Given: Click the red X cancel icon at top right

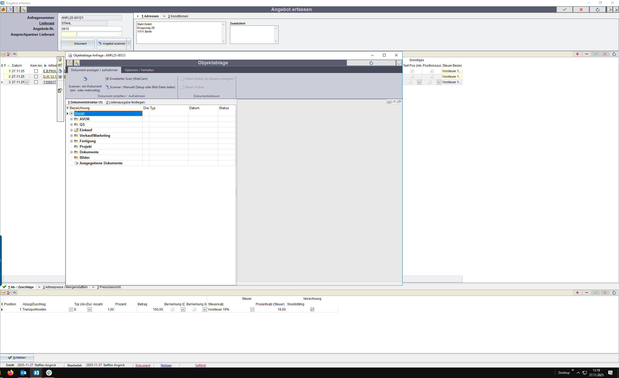Looking at the screenshot, I should click(x=581, y=9).
